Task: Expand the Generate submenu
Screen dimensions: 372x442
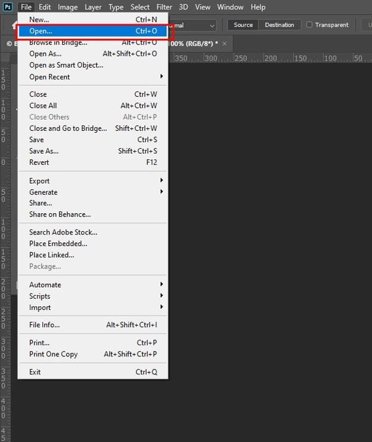Action: [93, 192]
